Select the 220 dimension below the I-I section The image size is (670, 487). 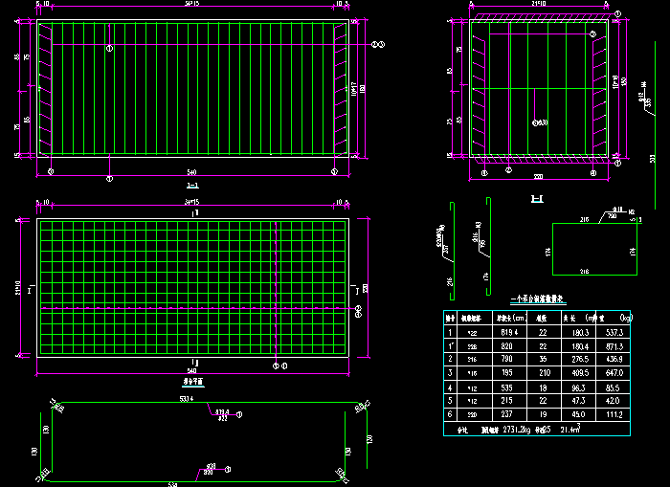tap(537, 177)
